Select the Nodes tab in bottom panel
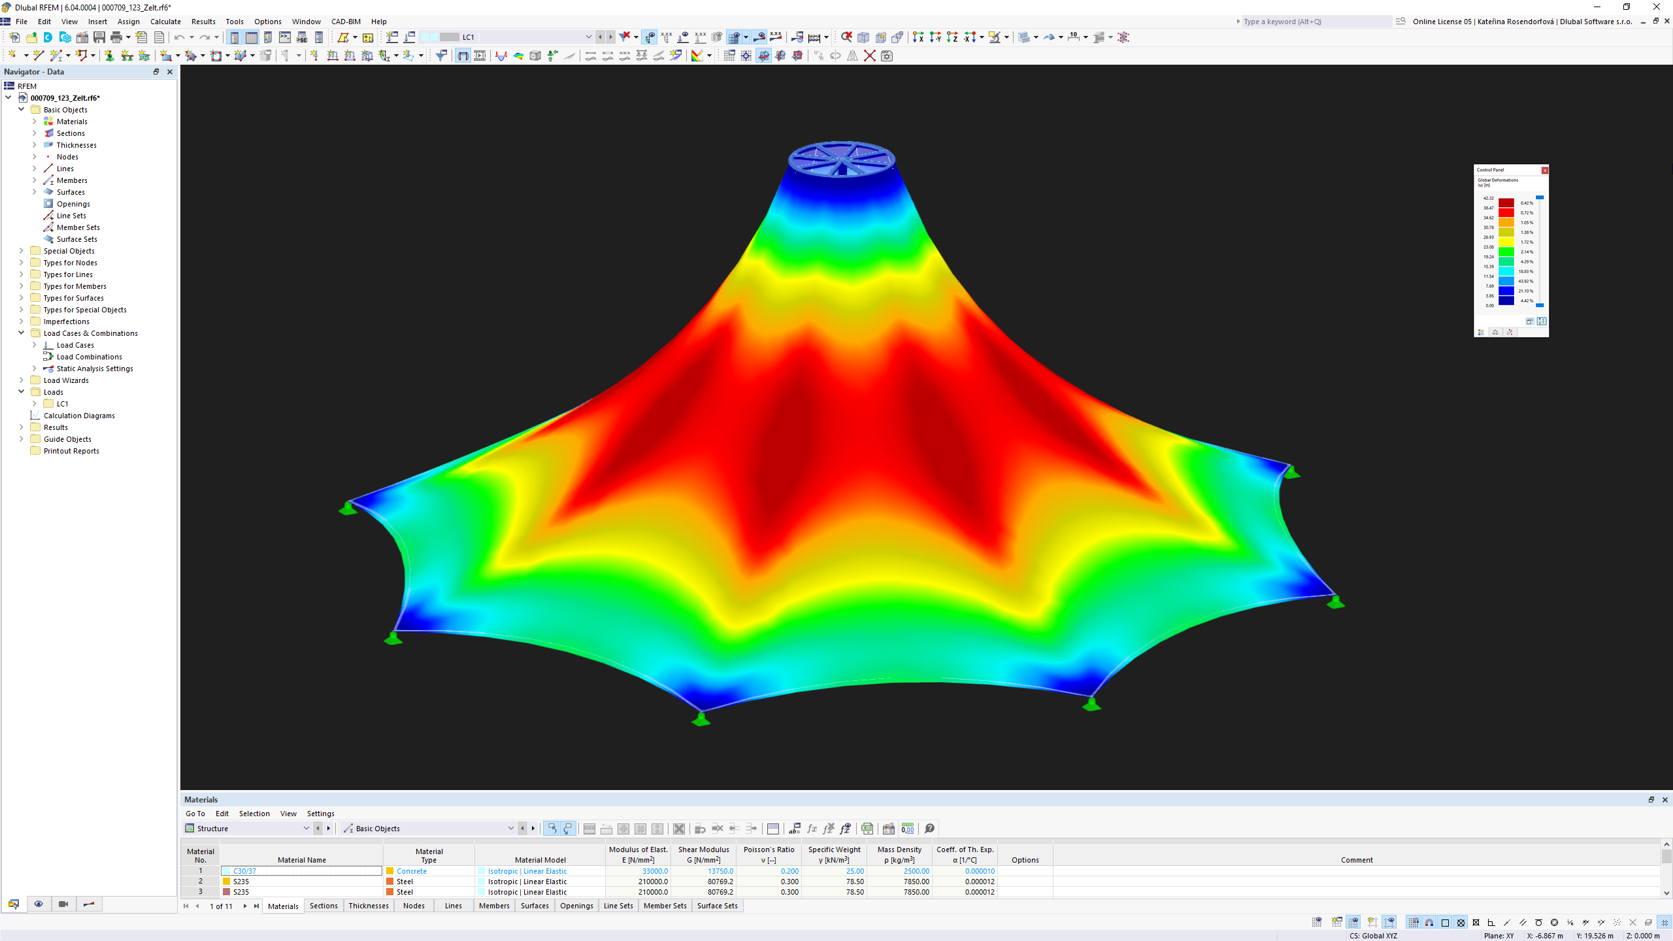This screenshot has height=941, width=1673. pos(414,905)
